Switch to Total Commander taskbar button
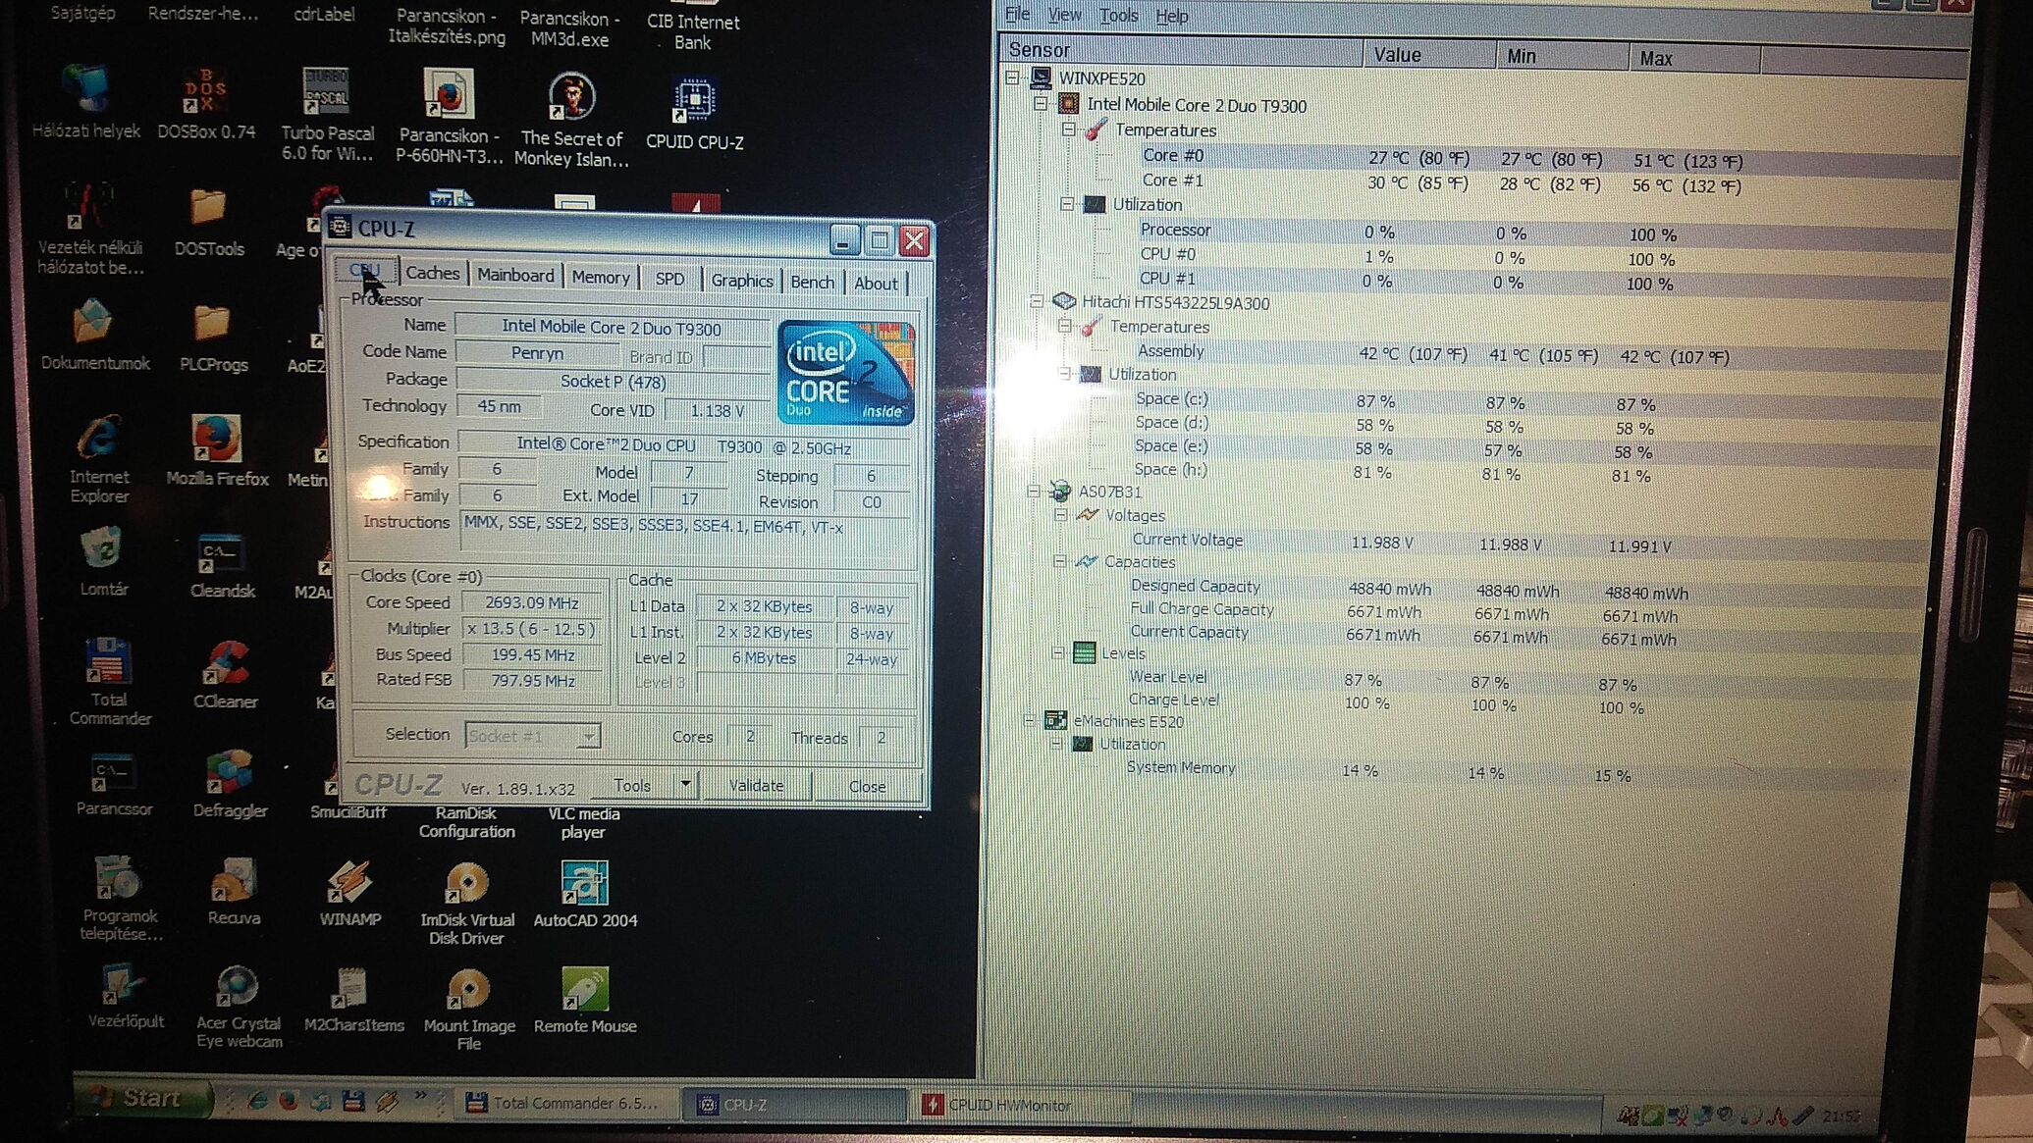This screenshot has width=2033, height=1143. click(x=566, y=1103)
